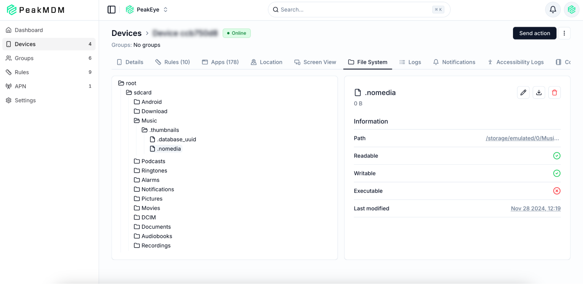Click the Devices breadcrumb link
The height and width of the screenshot is (284, 583).
click(x=126, y=33)
